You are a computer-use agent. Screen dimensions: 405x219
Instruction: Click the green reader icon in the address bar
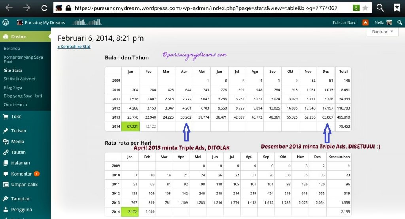356,8
